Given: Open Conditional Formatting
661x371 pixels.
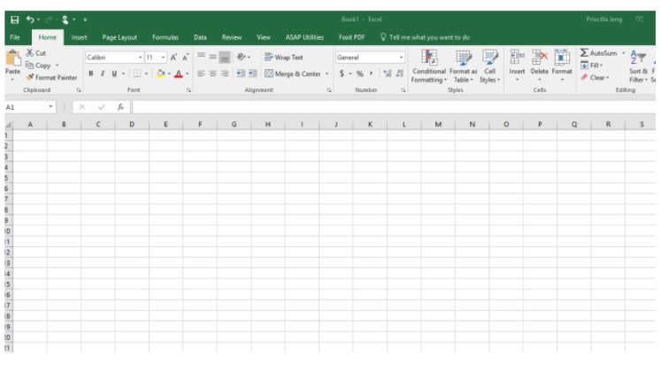Looking at the screenshot, I should click(x=429, y=66).
